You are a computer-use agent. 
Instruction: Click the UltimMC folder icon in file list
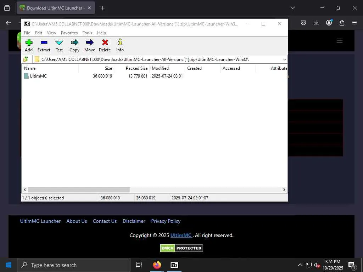[x=26, y=76]
